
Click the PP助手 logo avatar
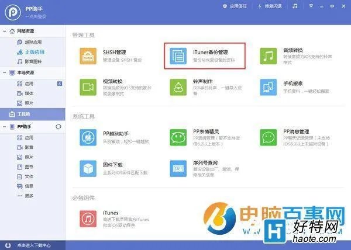[13, 12]
